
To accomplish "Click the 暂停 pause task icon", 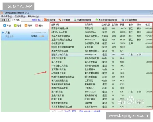I will pyautogui.click(x=15, y=25).
